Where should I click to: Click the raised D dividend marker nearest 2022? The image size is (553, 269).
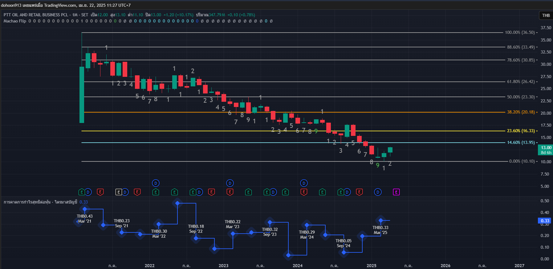point(156,183)
